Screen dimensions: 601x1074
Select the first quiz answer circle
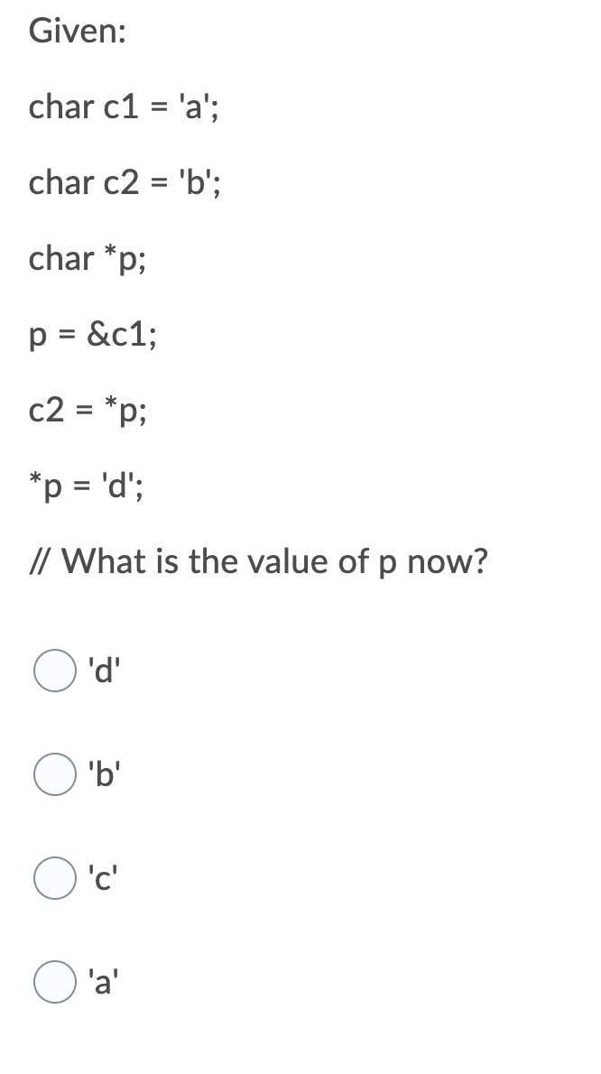54,671
